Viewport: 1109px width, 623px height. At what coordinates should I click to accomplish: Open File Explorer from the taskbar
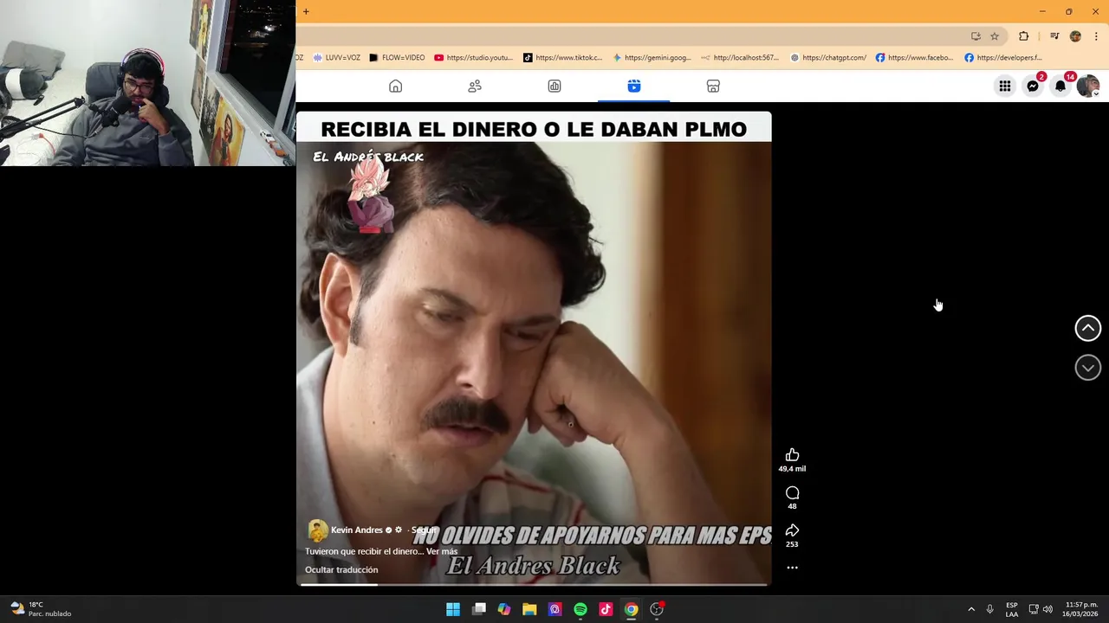click(x=529, y=609)
